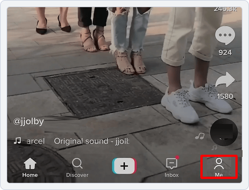
Task: Open @jjolby's profile from username
Action: pos(29,122)
